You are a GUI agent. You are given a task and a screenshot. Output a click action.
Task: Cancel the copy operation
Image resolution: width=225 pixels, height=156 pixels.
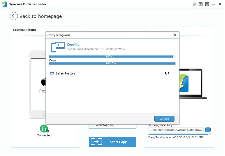[164, 119]
